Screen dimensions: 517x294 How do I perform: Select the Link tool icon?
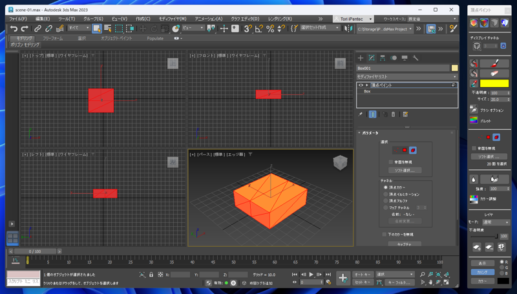pyautogui.click(x=37, y=28)
